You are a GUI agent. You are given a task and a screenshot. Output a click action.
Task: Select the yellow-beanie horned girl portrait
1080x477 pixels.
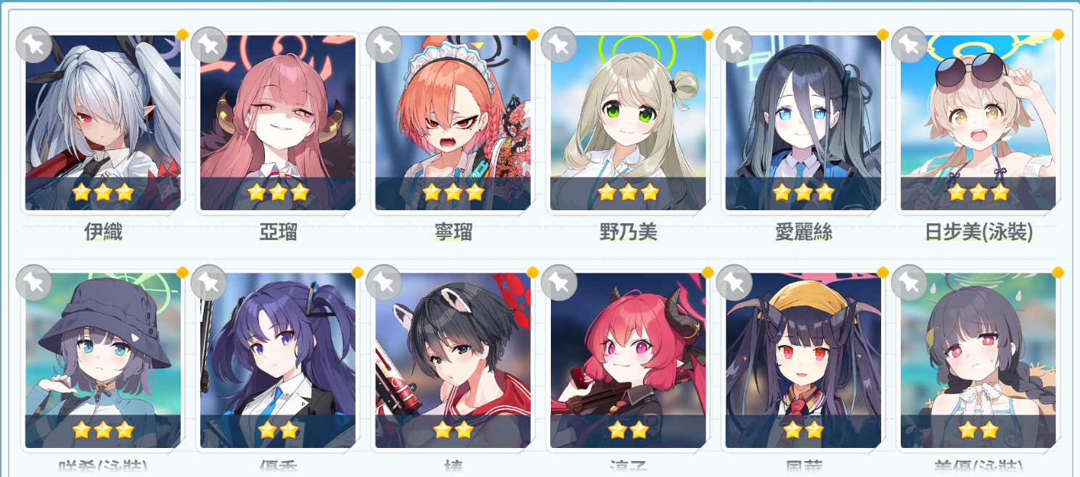[803, 360]
